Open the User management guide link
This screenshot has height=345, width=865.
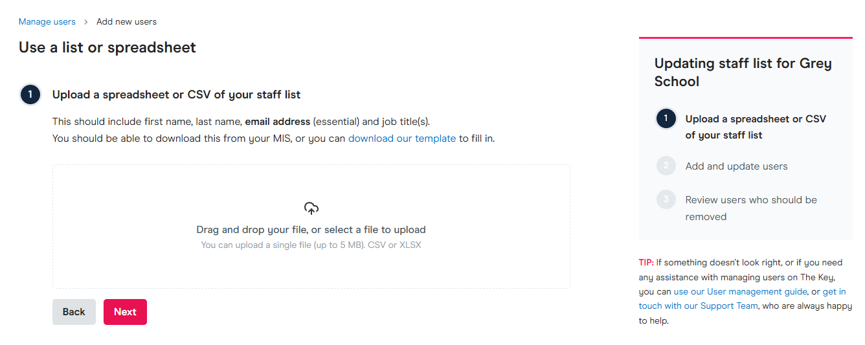[740, 292]
